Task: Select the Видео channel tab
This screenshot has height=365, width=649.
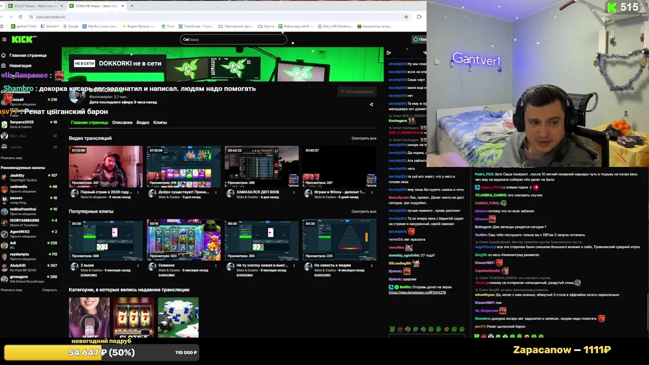Action: [143, 123]
